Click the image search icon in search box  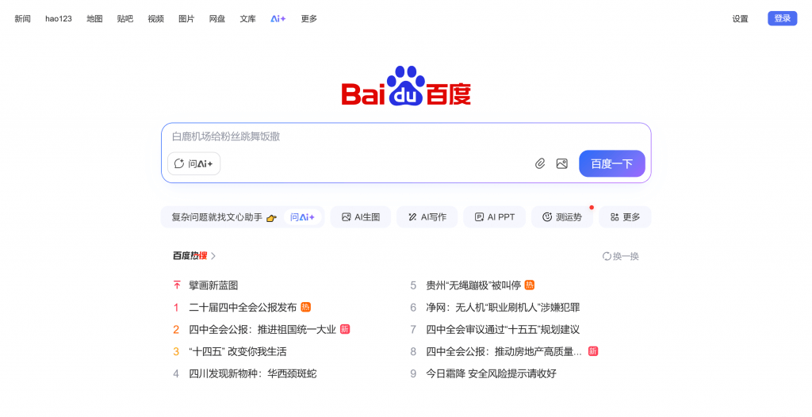point(561,163)
